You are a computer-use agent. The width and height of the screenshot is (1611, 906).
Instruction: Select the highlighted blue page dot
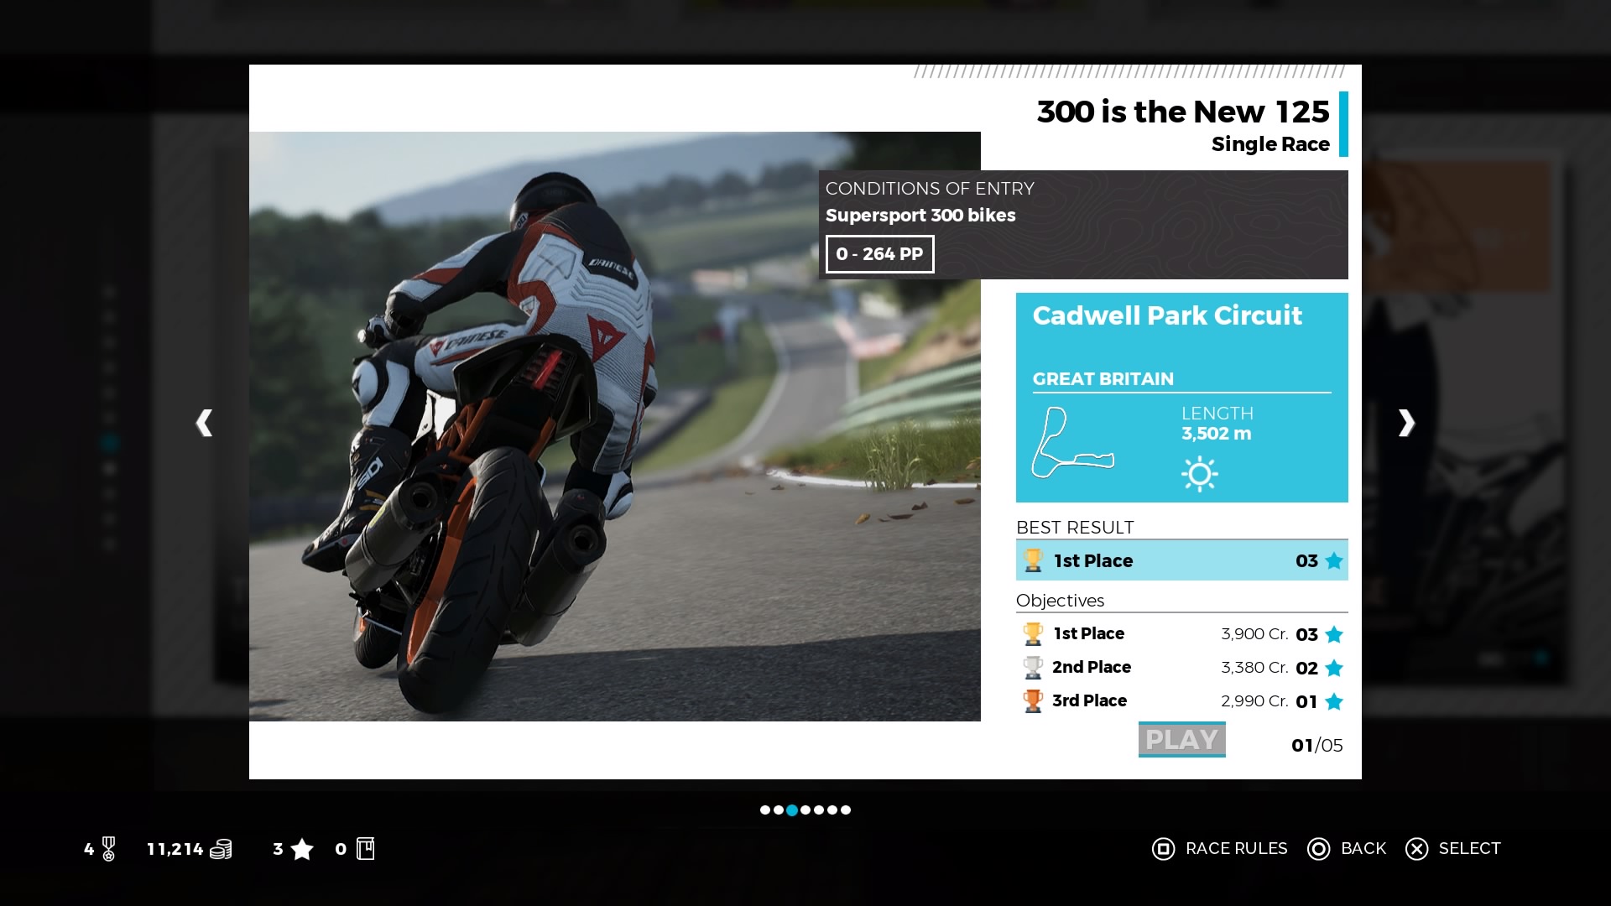792,810
